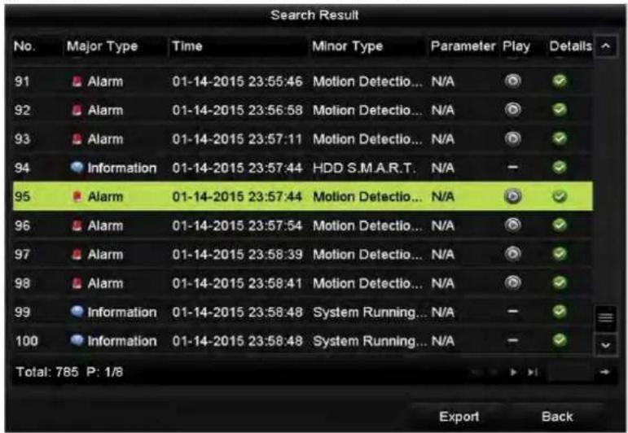The height and width of the screenshot is (433, 628).
Task: Click System Running text in row 99
Action: pyautogui.click(x=370, y=313)
